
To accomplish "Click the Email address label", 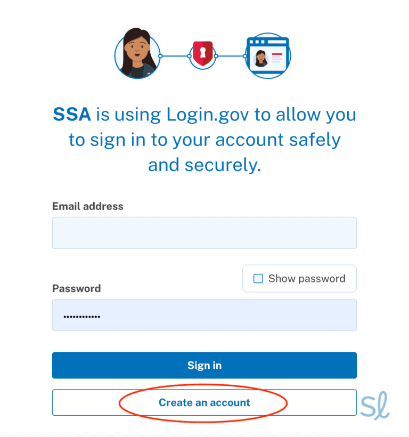I will pyautogui.click(x=87, y=206).
